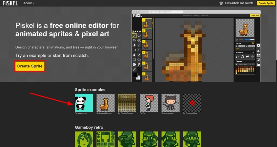Open the About dropdown menu

pos(29,3)
